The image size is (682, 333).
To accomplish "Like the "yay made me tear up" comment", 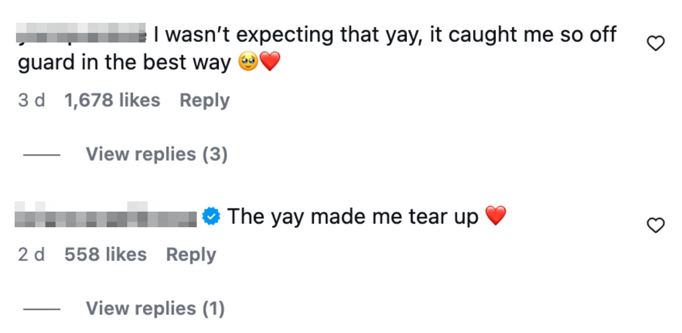I will pyautogui.click(x=655, y=225).
